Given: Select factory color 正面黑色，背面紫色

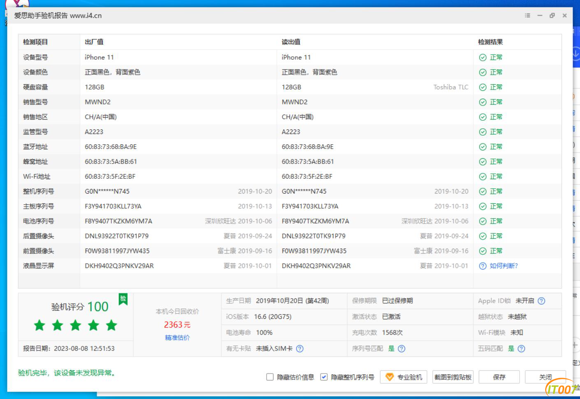Looking at the screenshot, I should coord(112,72).
